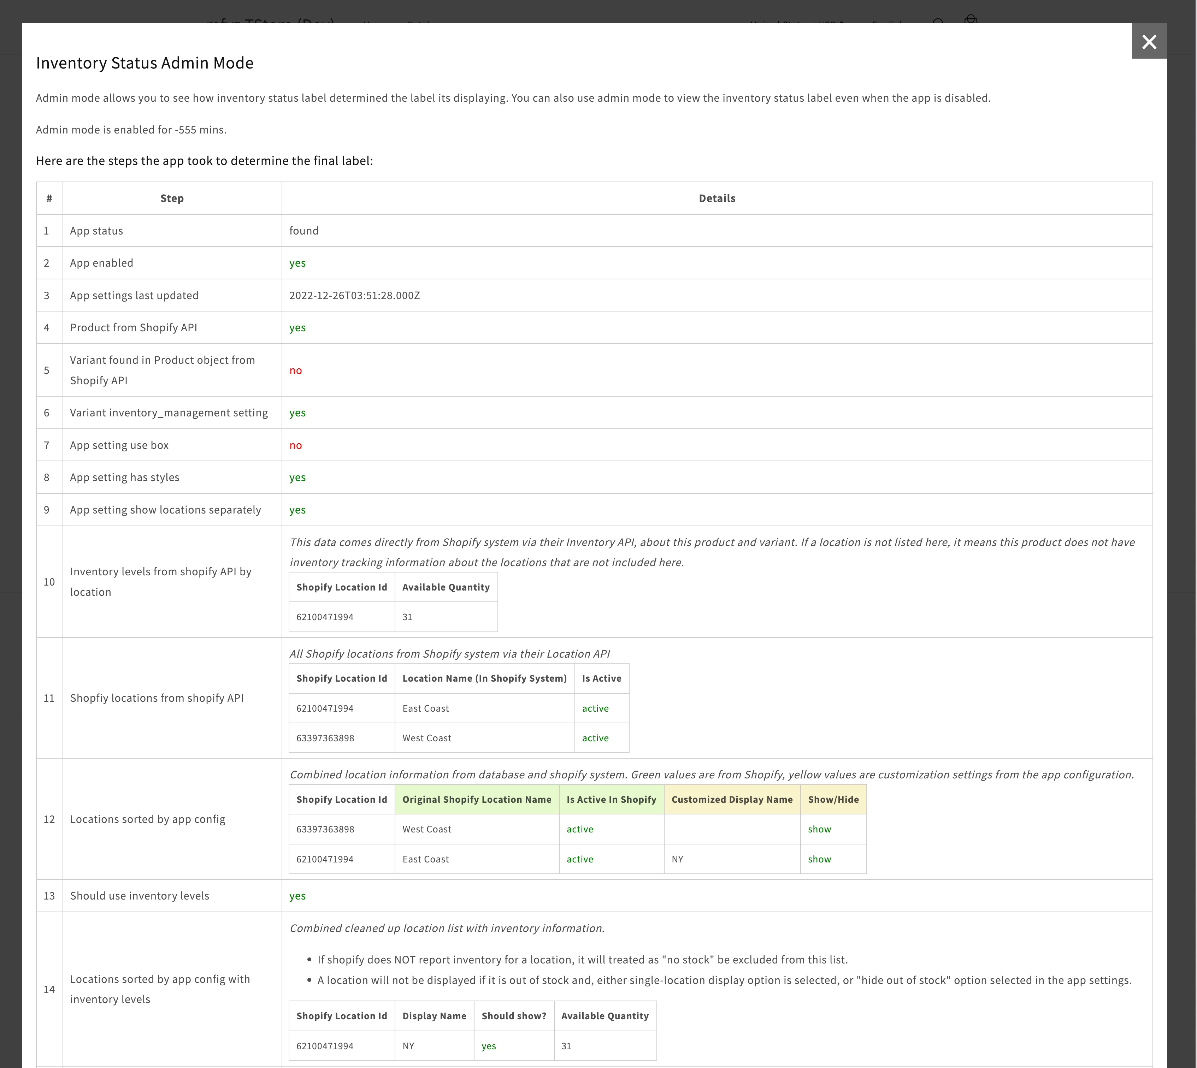Click the 'Step' column header
This screenshot has height=1068, width=1197.
click(172, 198)
